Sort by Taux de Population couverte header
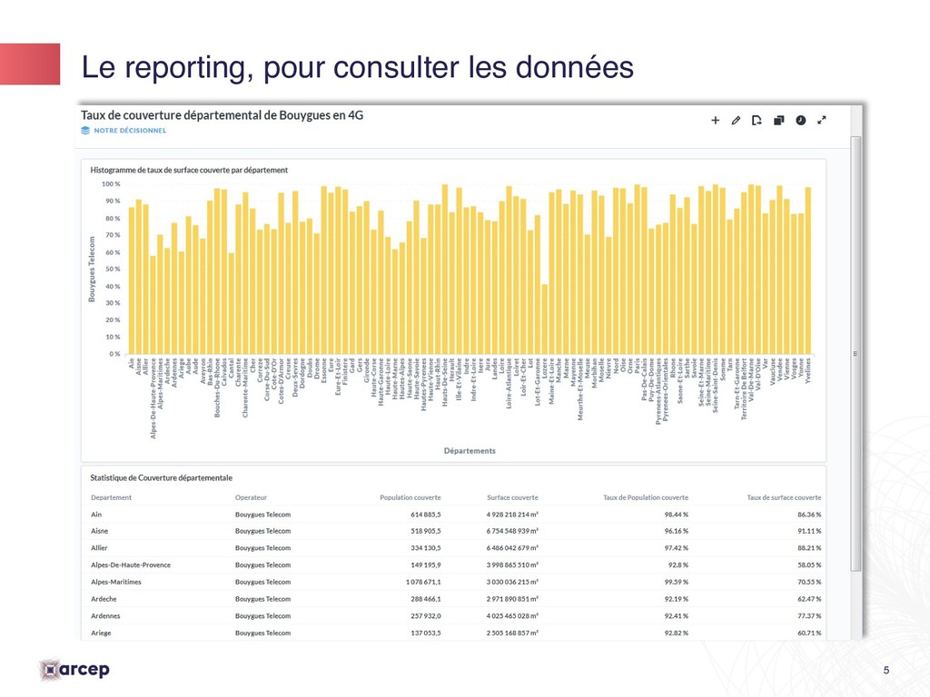 pyautogui.click(x=646, y=497)
